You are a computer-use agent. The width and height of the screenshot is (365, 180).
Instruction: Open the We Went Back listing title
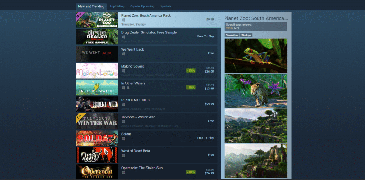133,49
